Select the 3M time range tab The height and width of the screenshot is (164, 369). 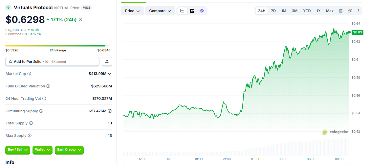point(294,11)
